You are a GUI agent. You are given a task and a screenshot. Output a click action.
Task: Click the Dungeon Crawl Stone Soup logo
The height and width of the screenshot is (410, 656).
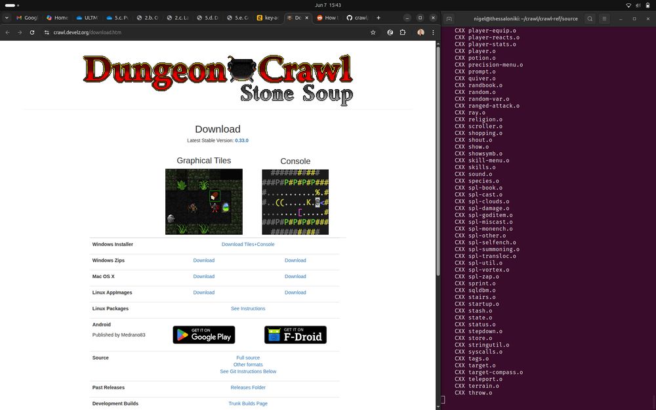218,79
